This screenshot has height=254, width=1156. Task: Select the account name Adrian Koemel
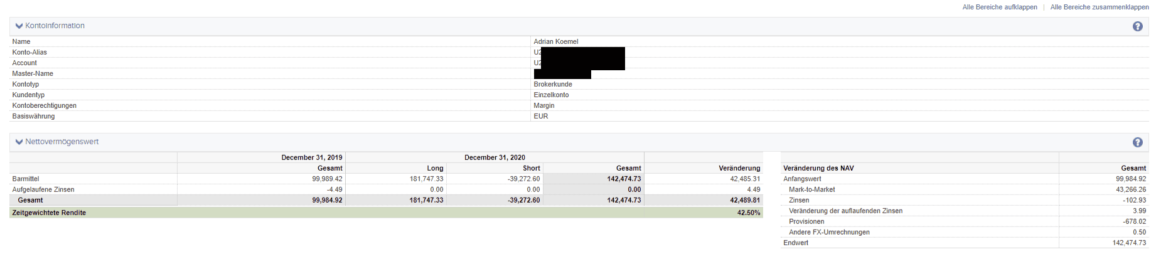pyautogui.click(x=555, y=42)
